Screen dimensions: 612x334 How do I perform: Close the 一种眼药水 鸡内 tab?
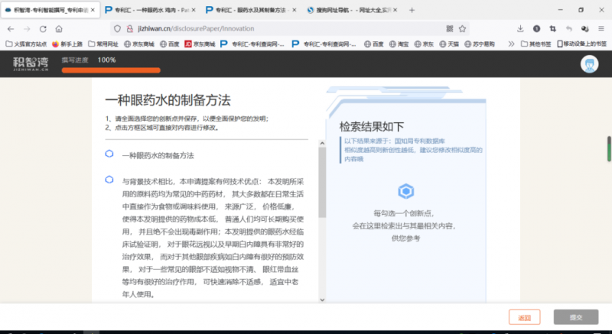(194, 10)
